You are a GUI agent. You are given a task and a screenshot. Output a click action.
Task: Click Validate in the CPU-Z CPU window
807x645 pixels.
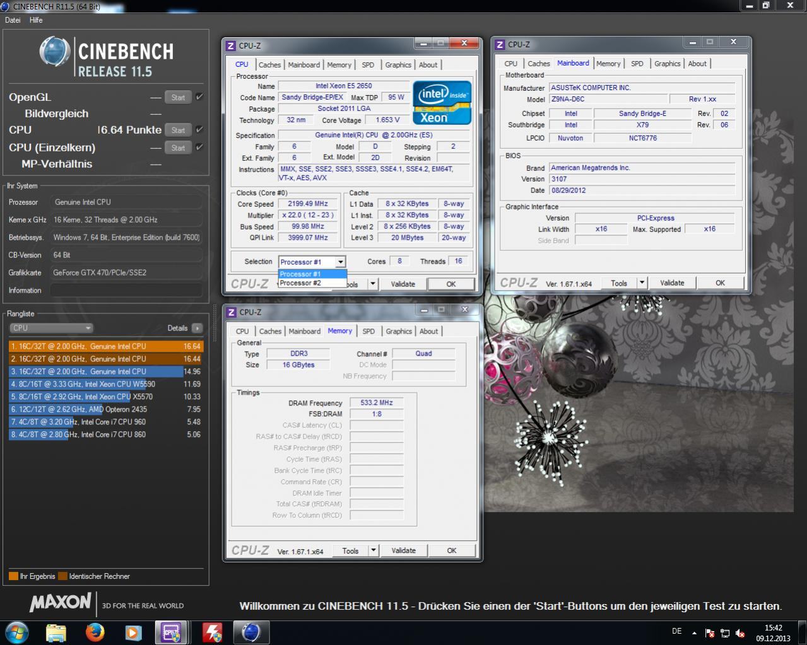coord(403,284)
